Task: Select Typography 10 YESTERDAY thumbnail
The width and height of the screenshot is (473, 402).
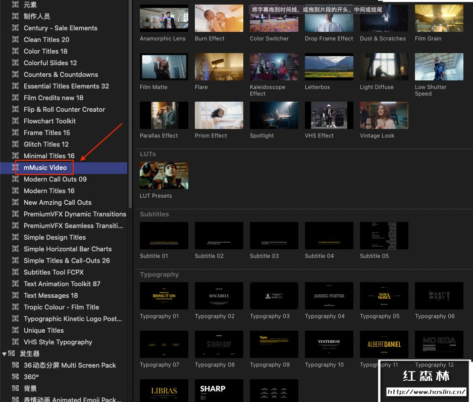Action: 329,344
